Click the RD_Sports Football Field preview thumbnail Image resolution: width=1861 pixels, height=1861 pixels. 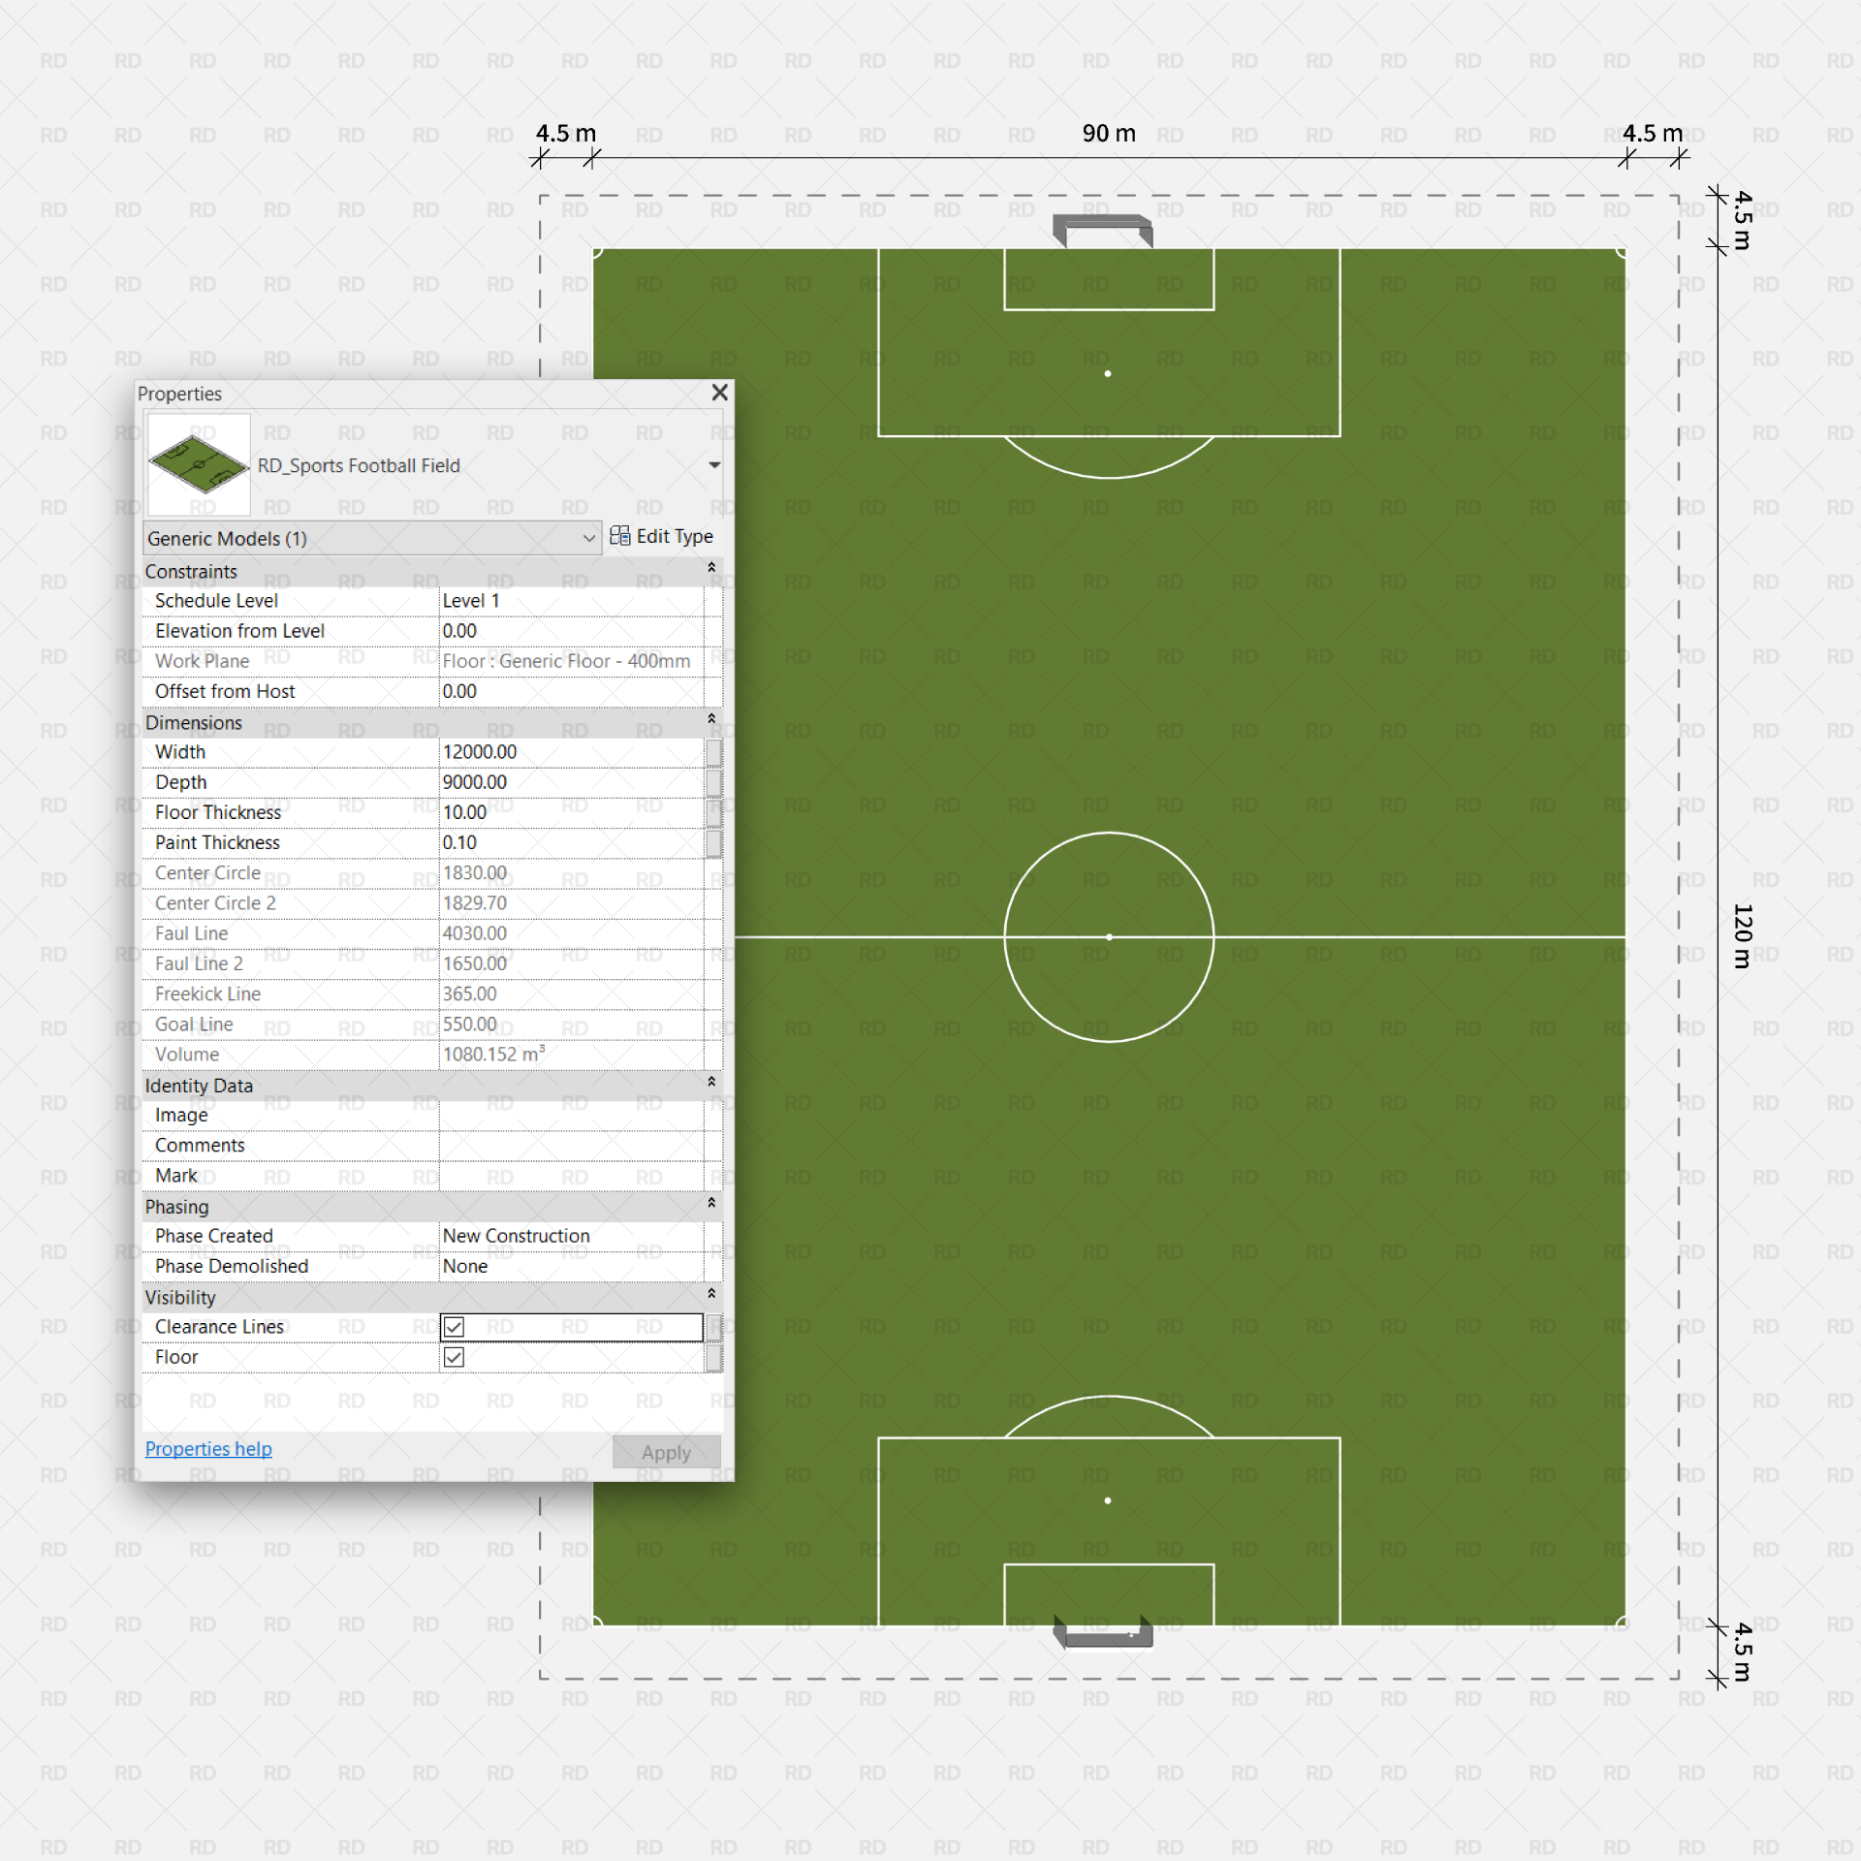tap(198, 465)
